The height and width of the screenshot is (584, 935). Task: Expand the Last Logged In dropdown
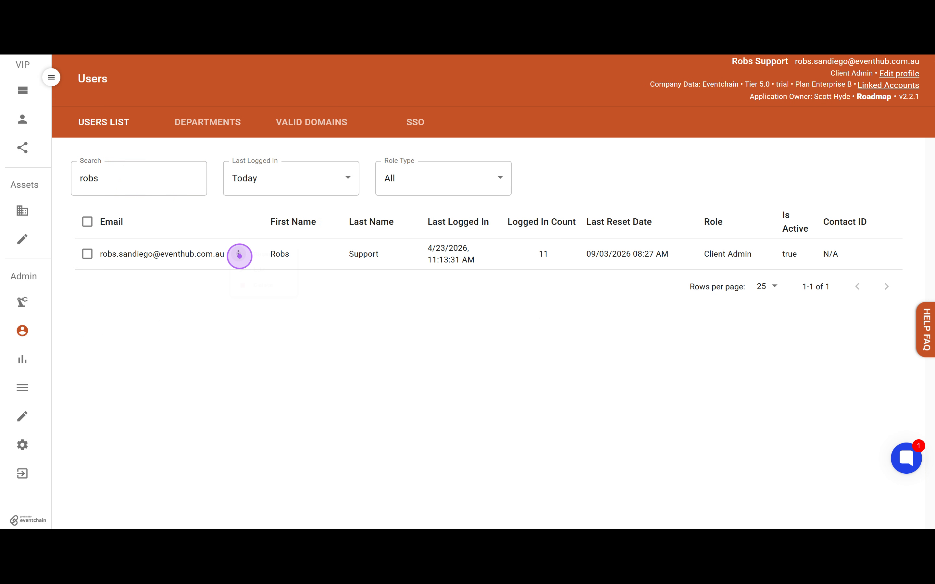[x=291, y=178]
